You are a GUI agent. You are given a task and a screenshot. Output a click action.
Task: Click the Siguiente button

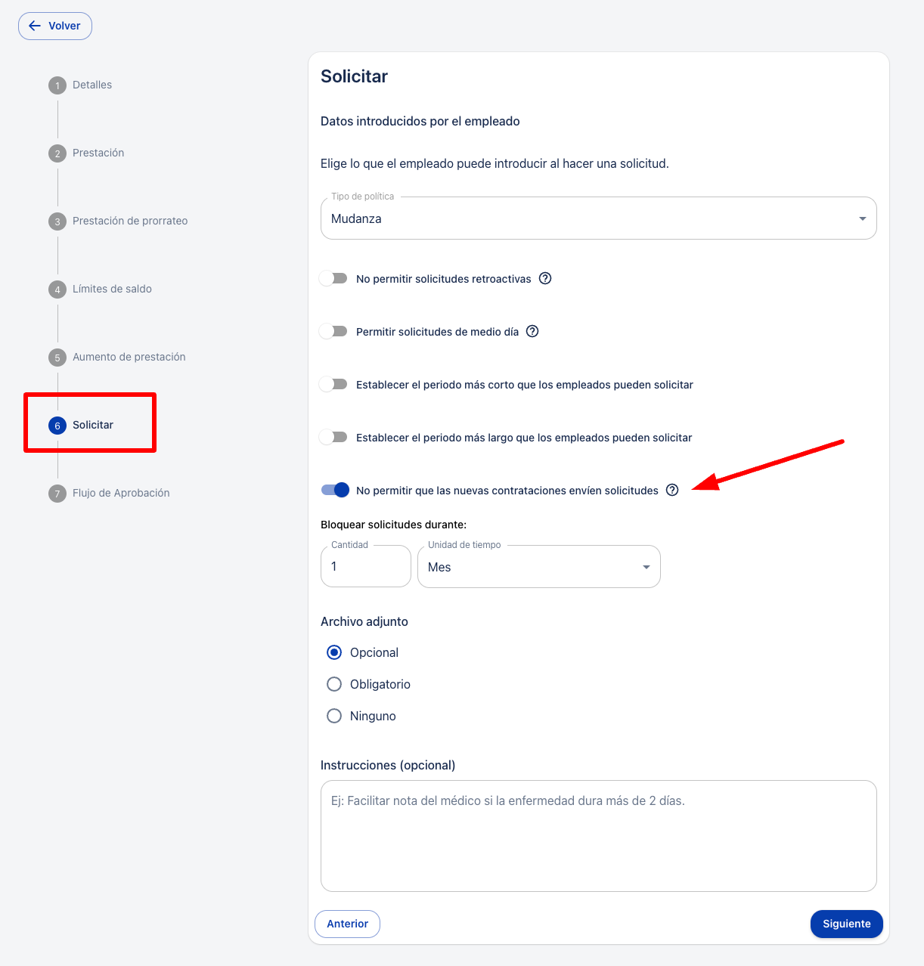[847, 924]
